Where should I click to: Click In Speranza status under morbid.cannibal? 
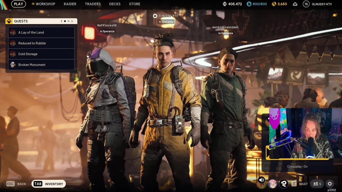pyautogui.click(x=226, y=33)
